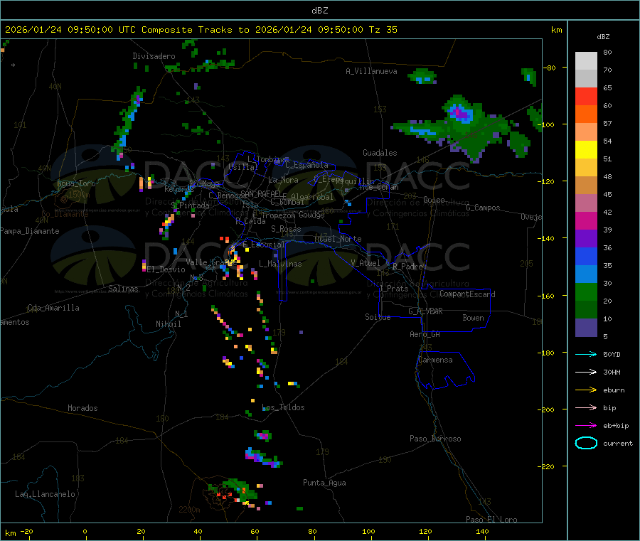Click the magenta eb+bip arrow legend icon
This screenshot has width=640, height=541.
pyautogui.click(x=586, y=425)
